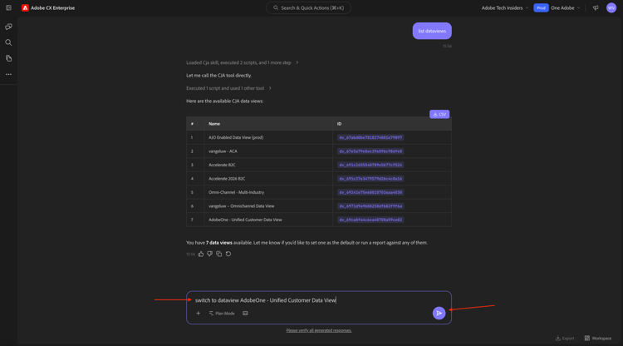Select 'AJO Enabled Data View (prod)' row name

(x=236, y=137)
